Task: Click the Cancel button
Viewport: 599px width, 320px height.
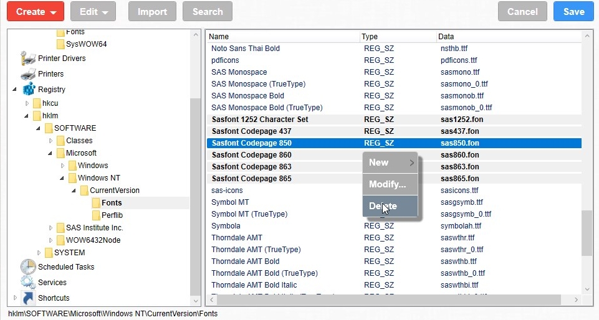Action: (522, 11)
